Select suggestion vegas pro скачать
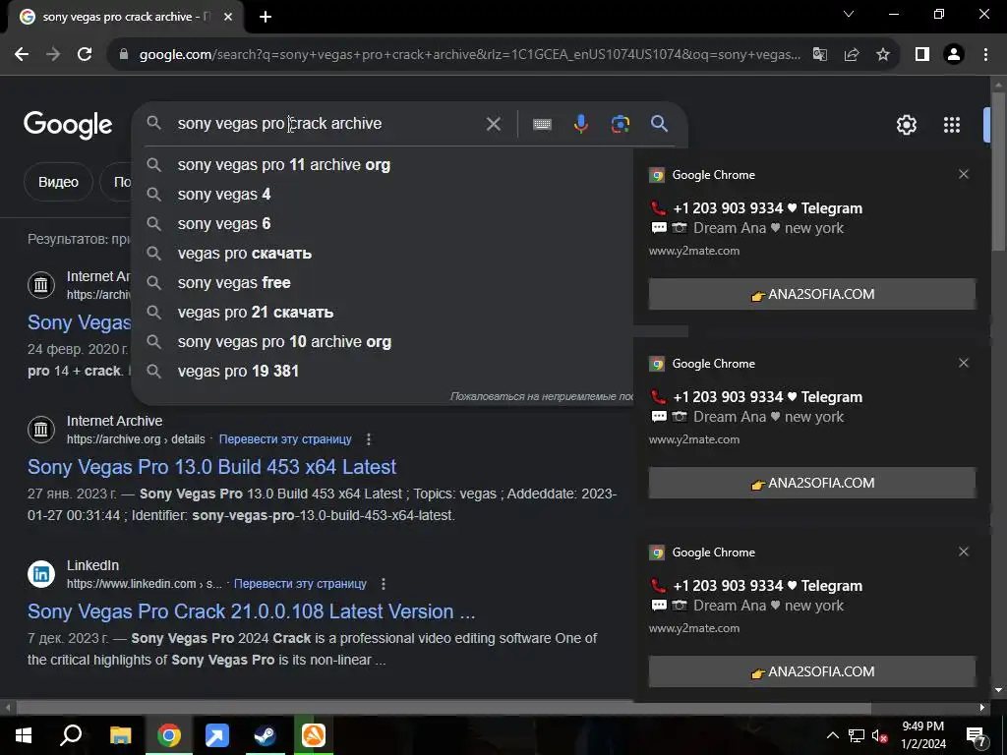The height and width of the screenshot is (755, 1007). (383, 254)
